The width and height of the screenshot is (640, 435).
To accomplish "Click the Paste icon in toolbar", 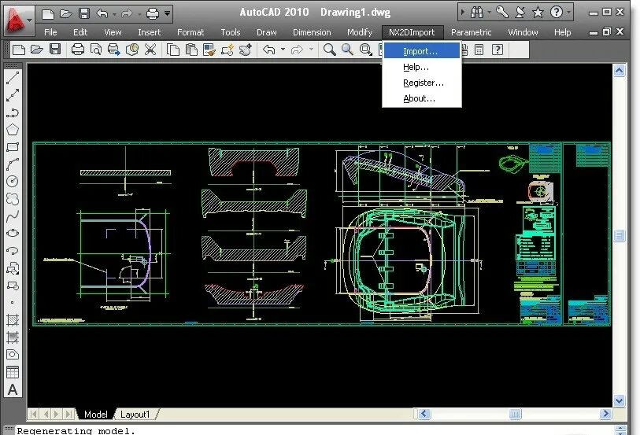I will [x=191, y=50].
